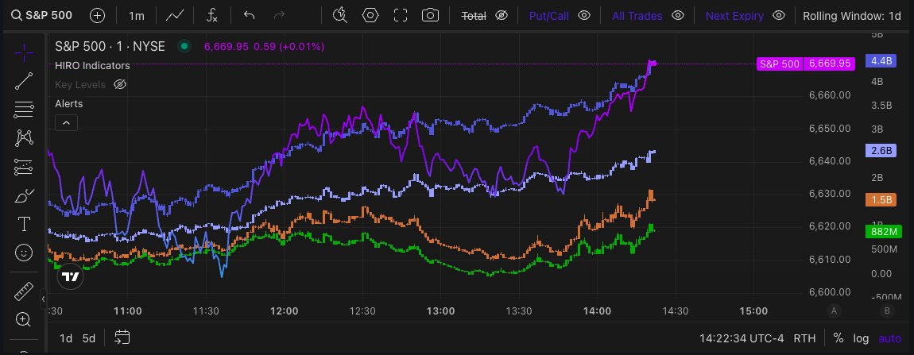
Task: Click the 4.4B axis value label
Action: [881, 60]
